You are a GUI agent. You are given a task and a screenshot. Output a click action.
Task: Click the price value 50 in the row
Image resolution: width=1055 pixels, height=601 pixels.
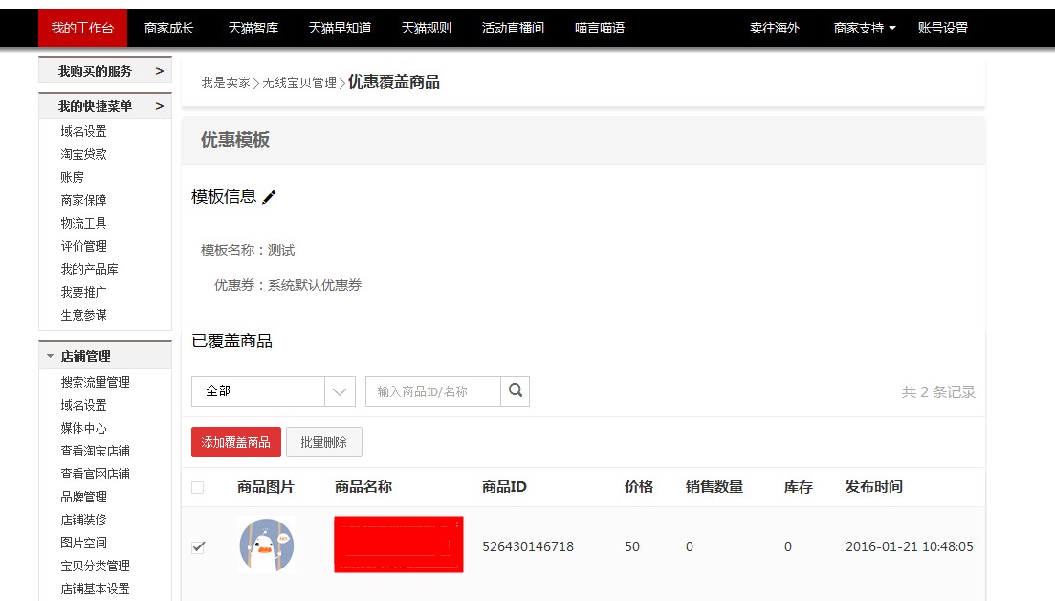[x=632, y=546]
